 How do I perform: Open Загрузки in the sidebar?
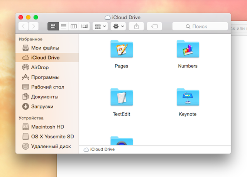pos(47,106)
